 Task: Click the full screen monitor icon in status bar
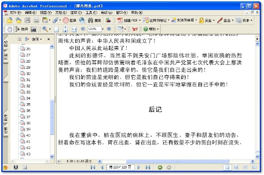(16, 167)
